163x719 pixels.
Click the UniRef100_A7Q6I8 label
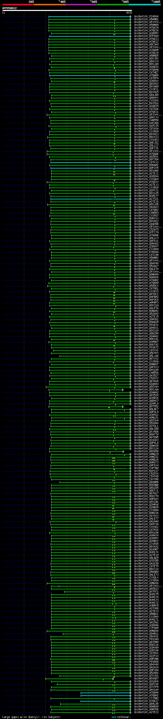(x=146, y=28)
